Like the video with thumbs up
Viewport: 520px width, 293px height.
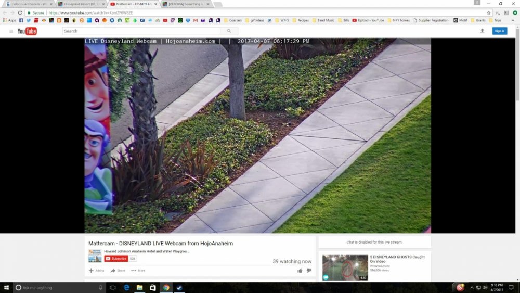[x=300, y=271]
